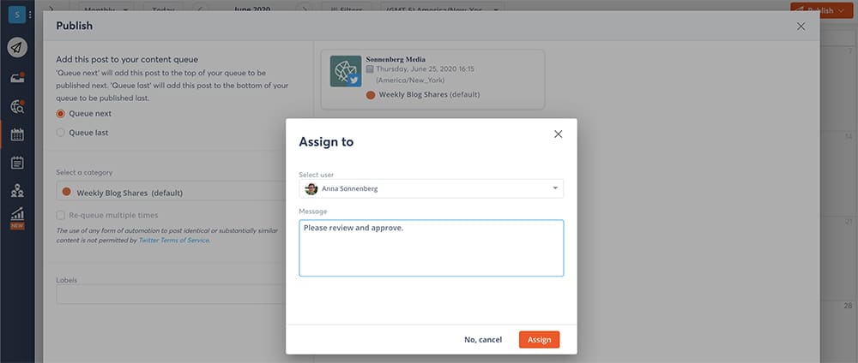
Task: Open the analytics chart icon marked NEW
Action: pyautogui.click(x=17, y=216)
